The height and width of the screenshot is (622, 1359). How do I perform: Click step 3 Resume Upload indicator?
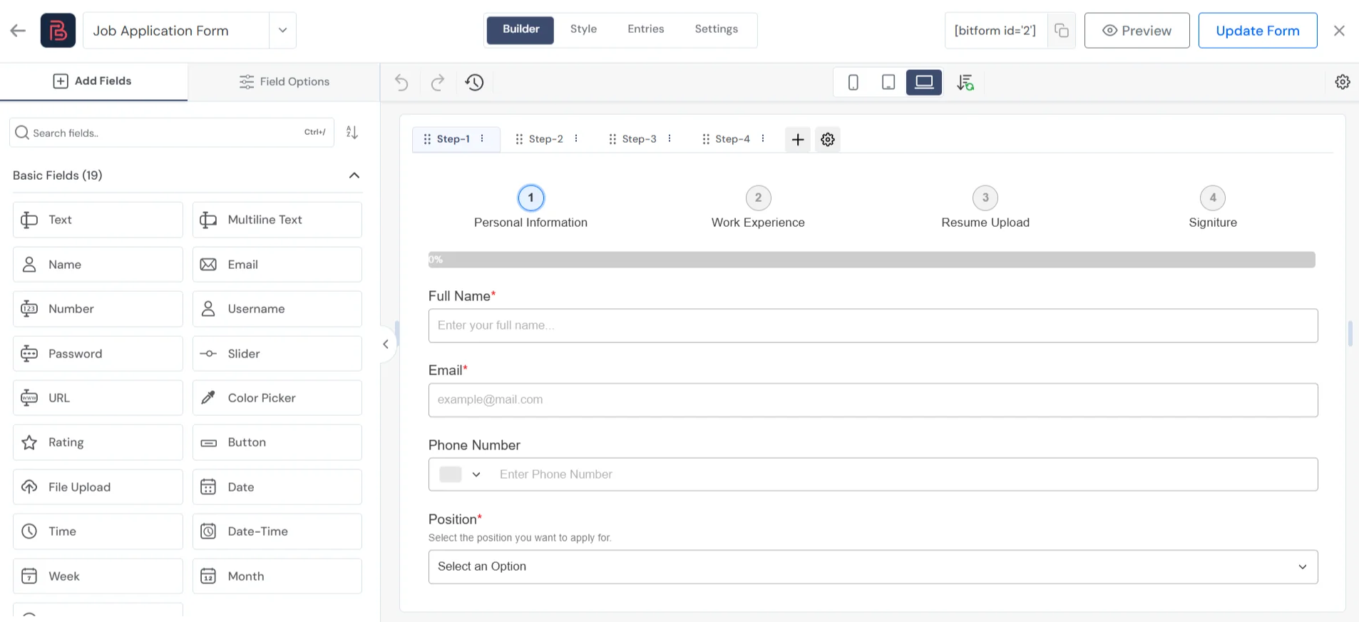click(x=985, y=198)
